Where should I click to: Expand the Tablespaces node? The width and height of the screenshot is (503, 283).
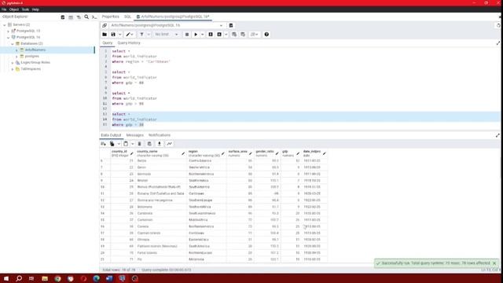(x=13, y=69)
